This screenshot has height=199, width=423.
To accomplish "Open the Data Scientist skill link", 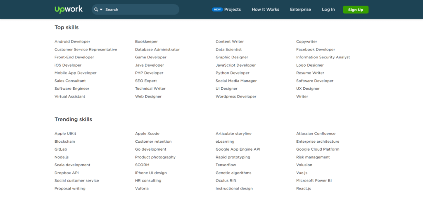I will (228, 49).
